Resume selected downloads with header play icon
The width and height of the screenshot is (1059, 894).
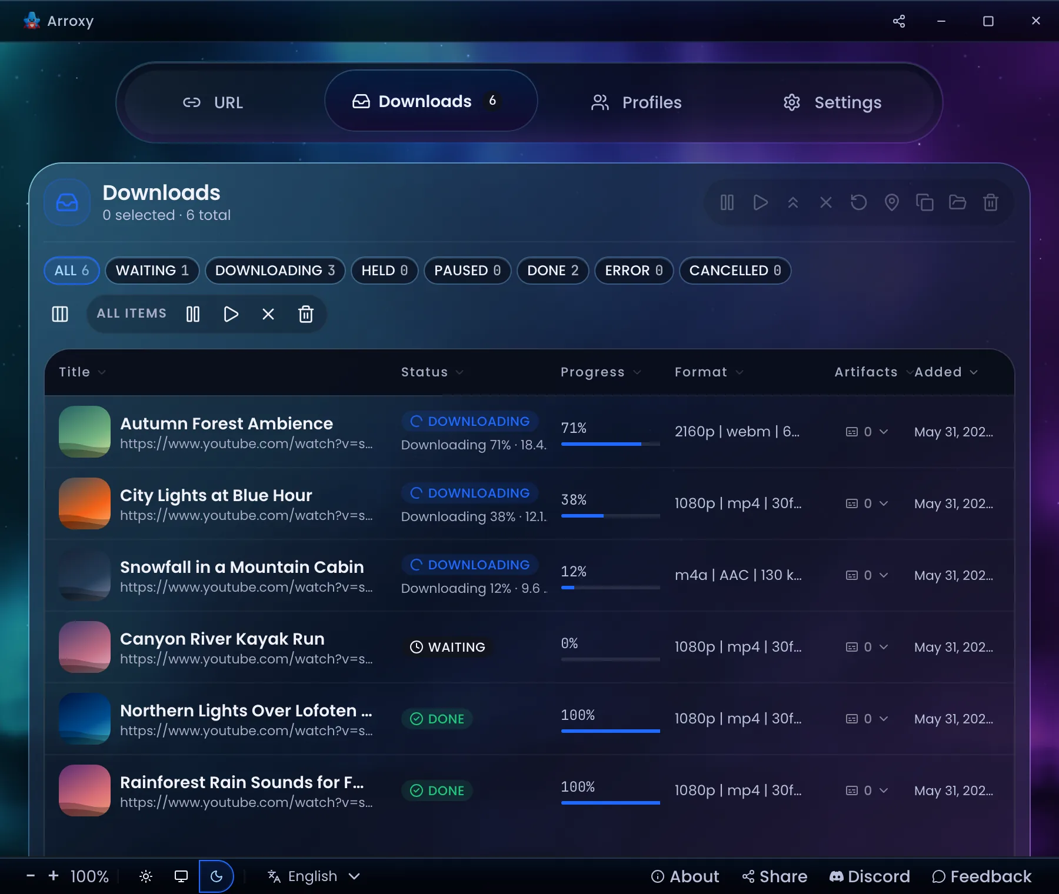pyautogui.click(x=760, y=203)
